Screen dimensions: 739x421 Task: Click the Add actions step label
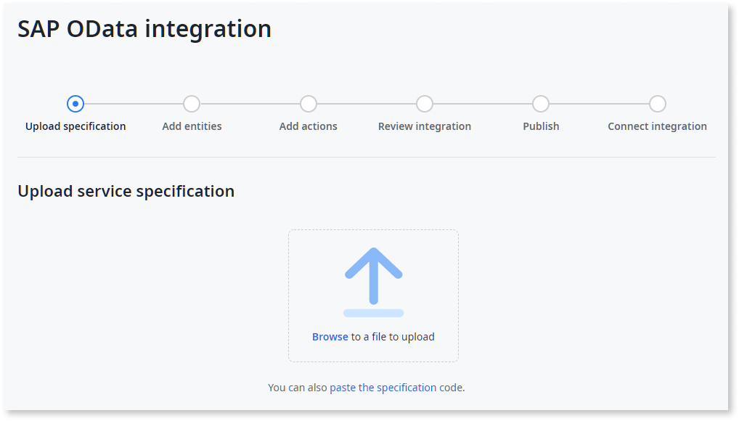click(x=308, y=126)
